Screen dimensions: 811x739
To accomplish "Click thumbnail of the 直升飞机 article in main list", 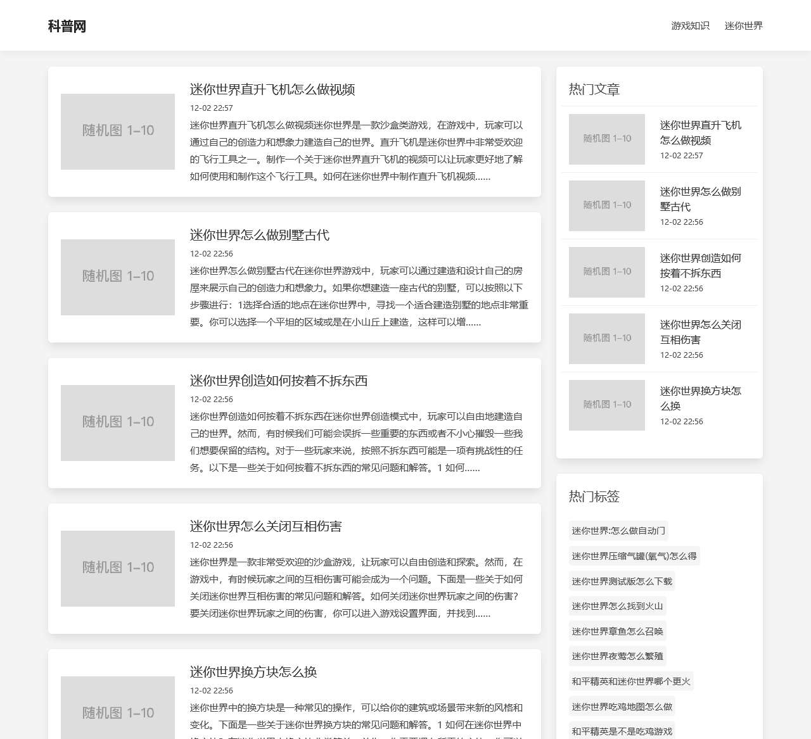I will 118,132.
